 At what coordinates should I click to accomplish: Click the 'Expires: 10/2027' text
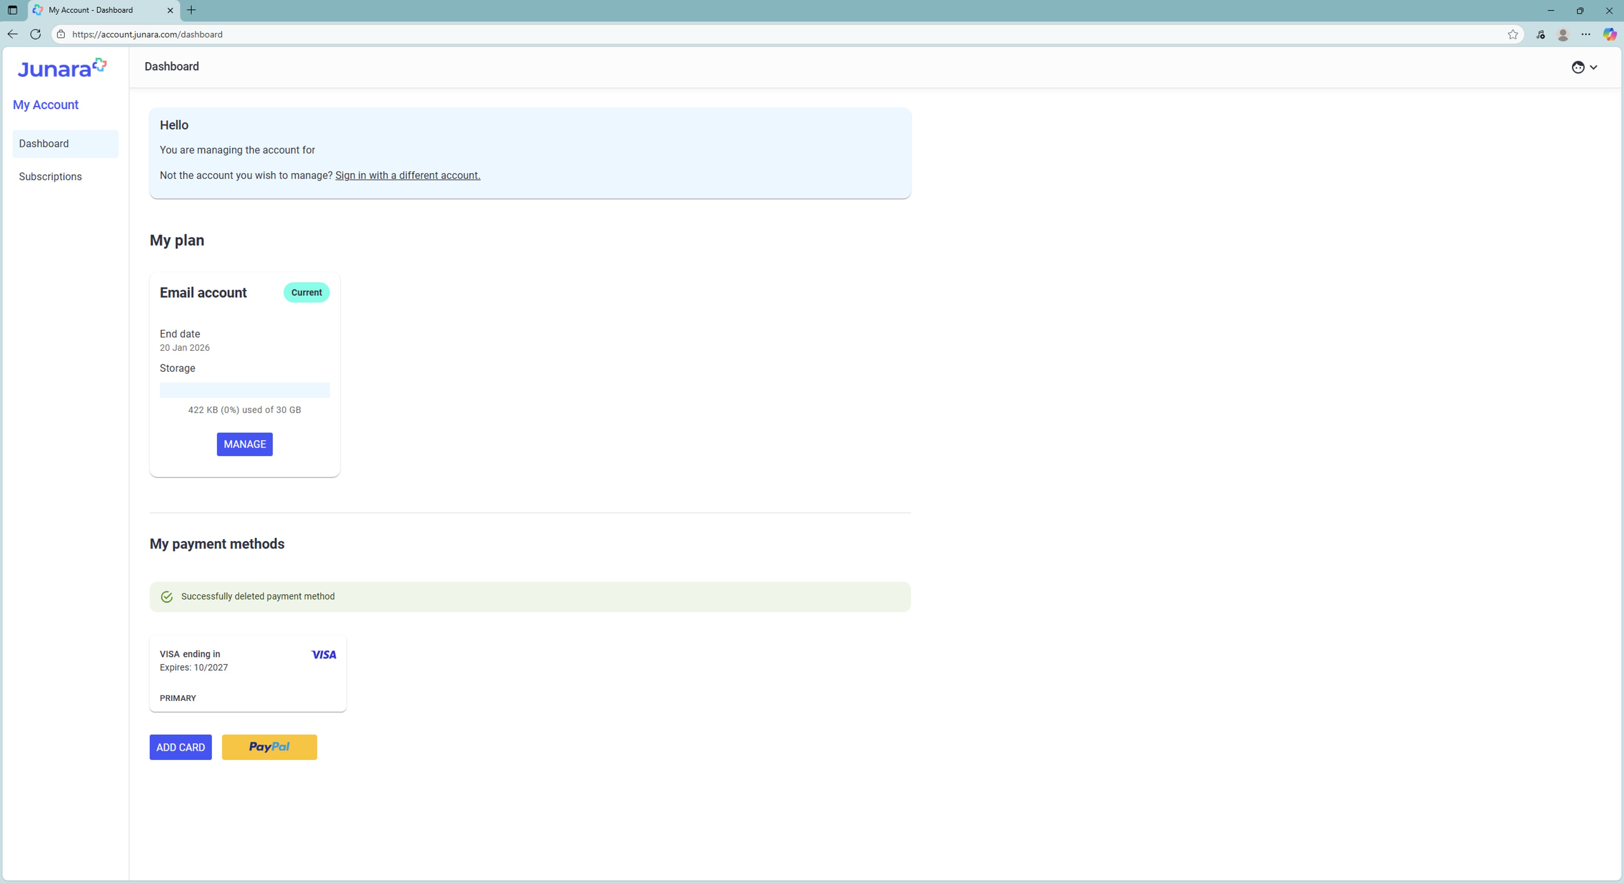[x=193, y=668]
